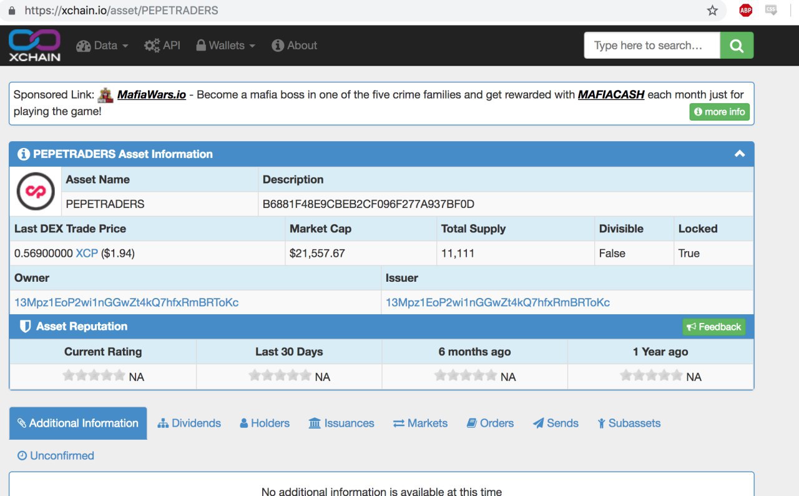799x496 pixels.
Task: Open the MafiaWars.io sponsored link
Action: (152, 95)
